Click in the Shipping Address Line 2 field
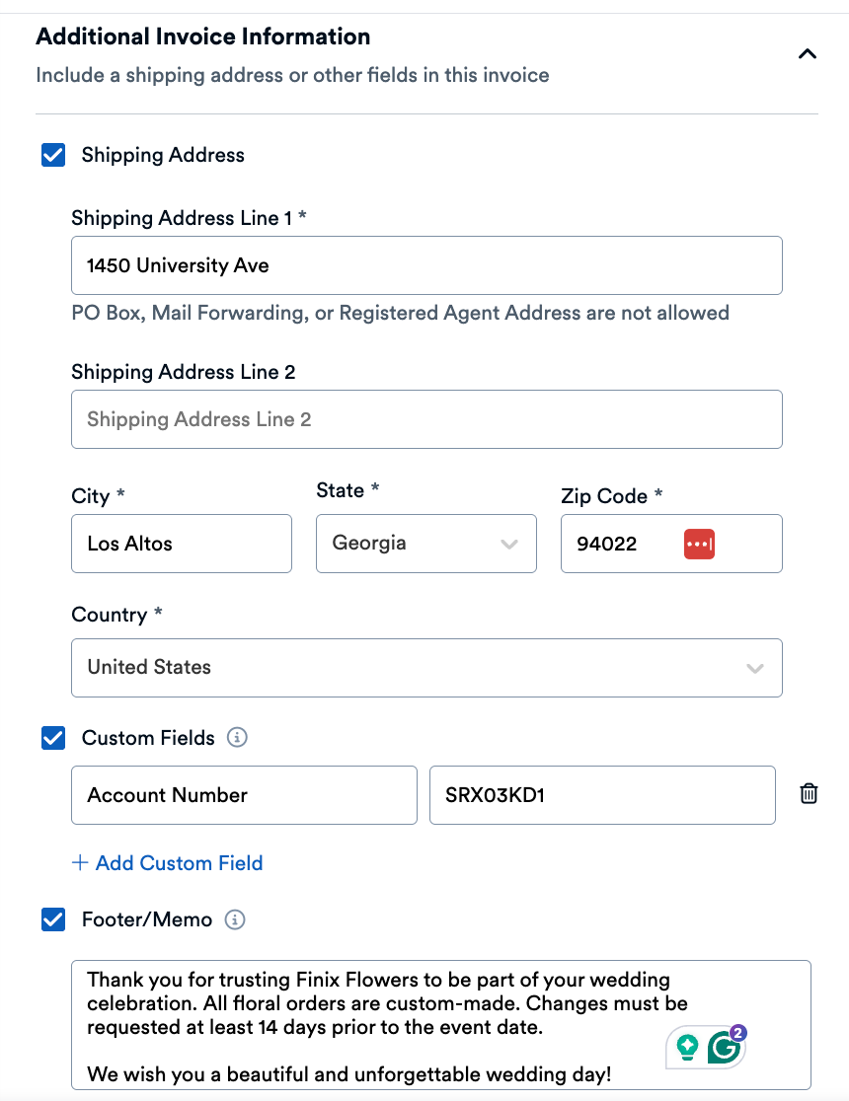849x1101 pixels. click(x=426, y=418)
